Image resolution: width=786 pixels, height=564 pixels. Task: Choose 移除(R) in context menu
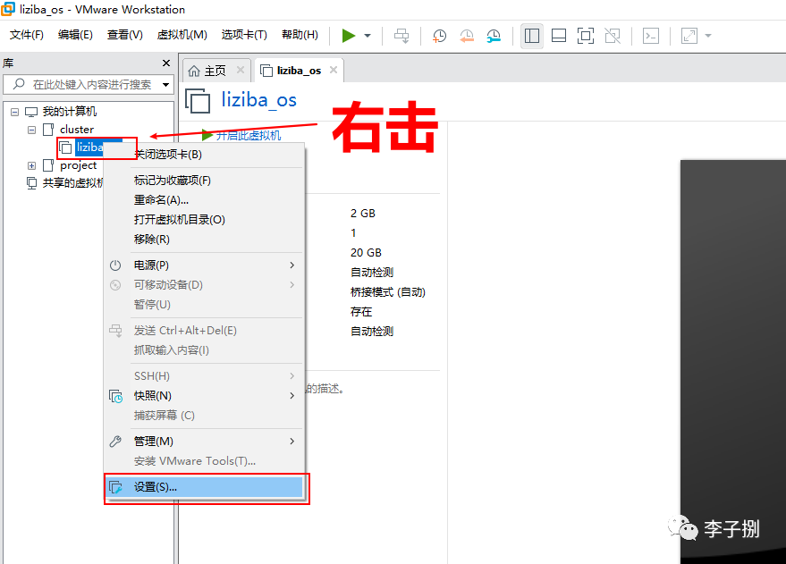[204, 239]
